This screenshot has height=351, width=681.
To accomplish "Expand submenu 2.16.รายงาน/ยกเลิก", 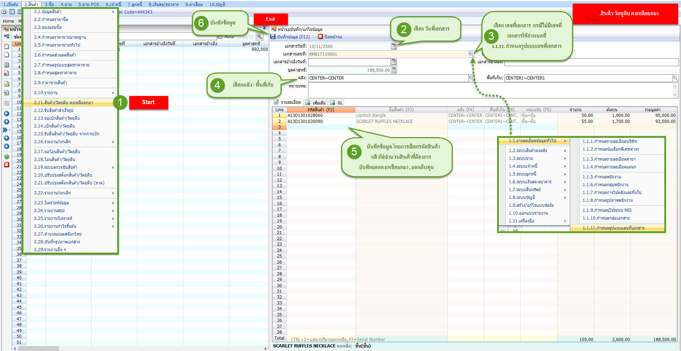I will tap(113, 142).
